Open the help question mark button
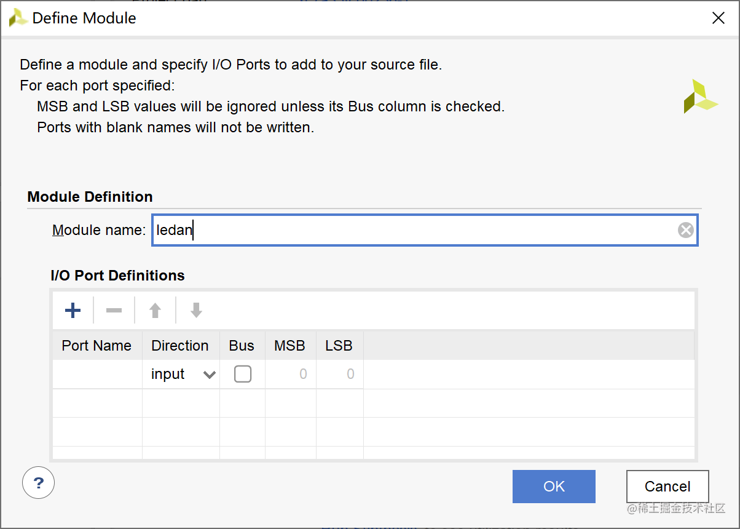740x529 pixels. coord(38,482)
